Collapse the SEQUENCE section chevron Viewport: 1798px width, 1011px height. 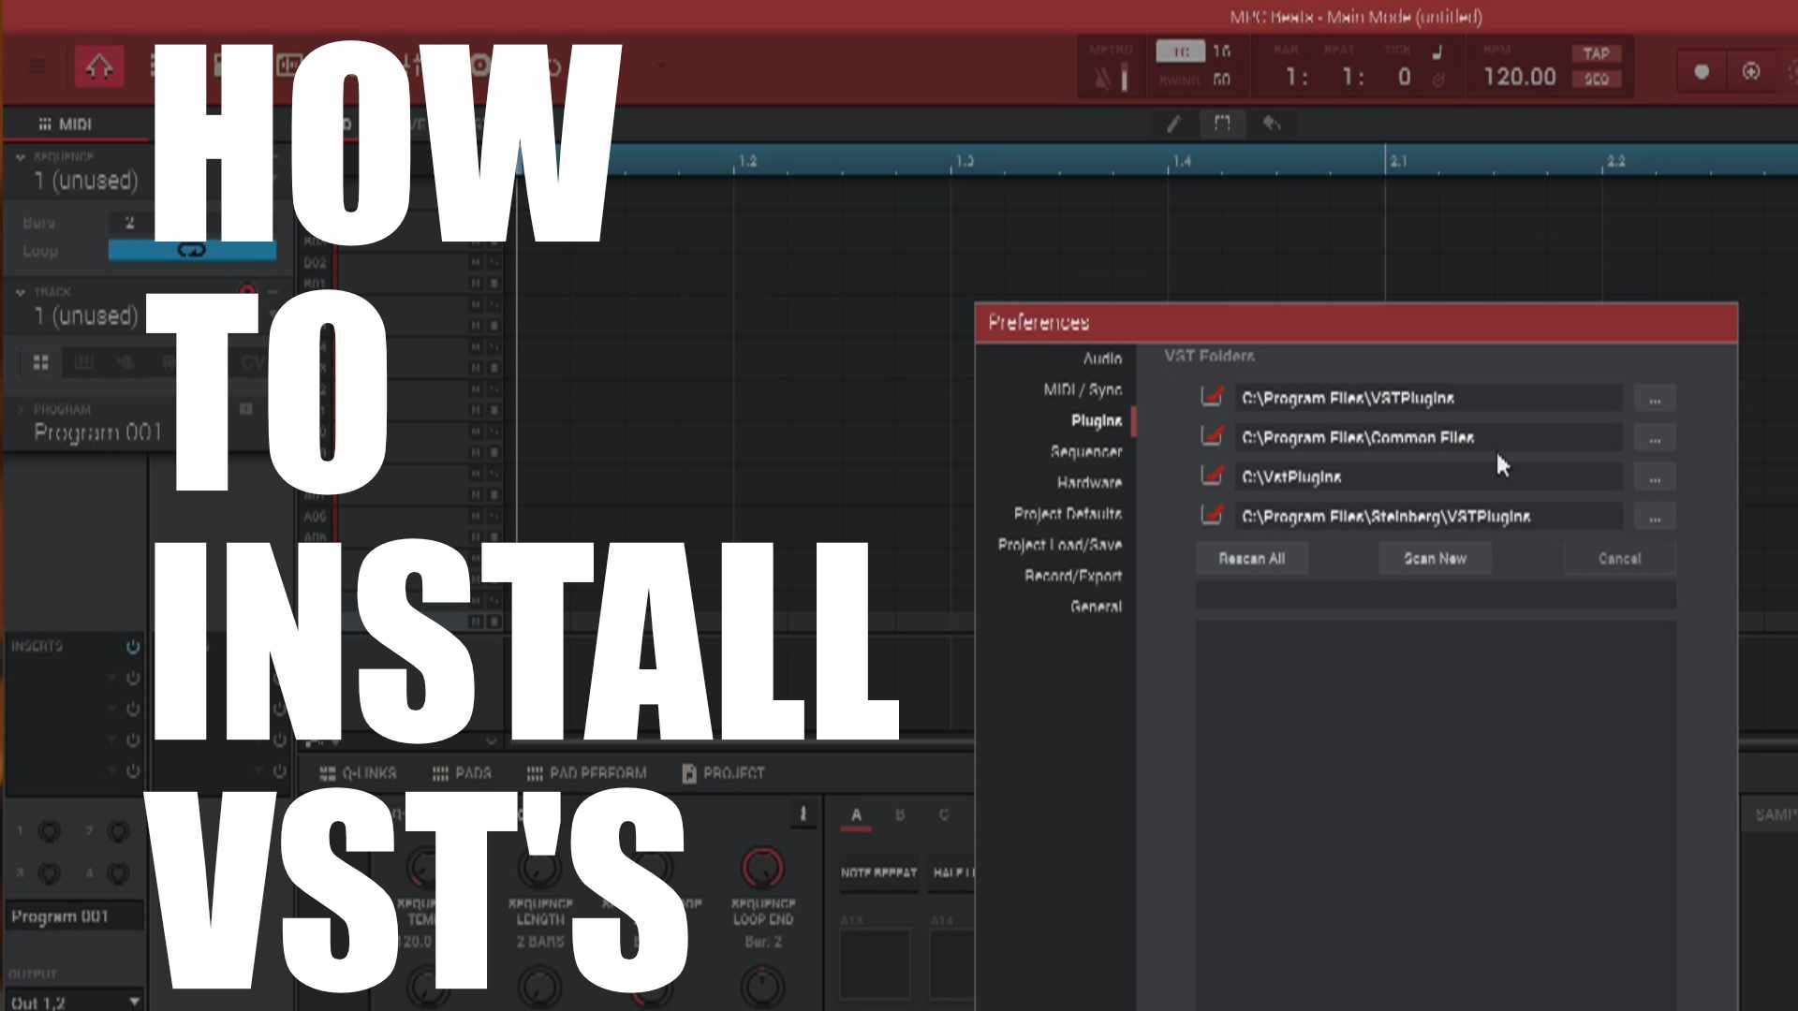tap(20, 156)
